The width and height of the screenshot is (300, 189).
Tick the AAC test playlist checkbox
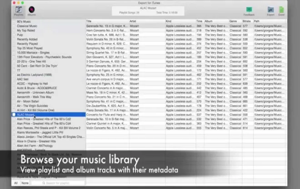(x=14, y=79)
